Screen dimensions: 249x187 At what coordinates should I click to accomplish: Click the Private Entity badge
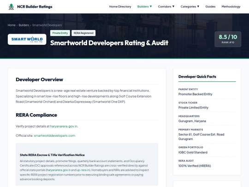(60, 33)
